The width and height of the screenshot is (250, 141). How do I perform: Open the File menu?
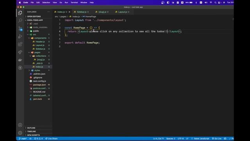click(32, 3)
